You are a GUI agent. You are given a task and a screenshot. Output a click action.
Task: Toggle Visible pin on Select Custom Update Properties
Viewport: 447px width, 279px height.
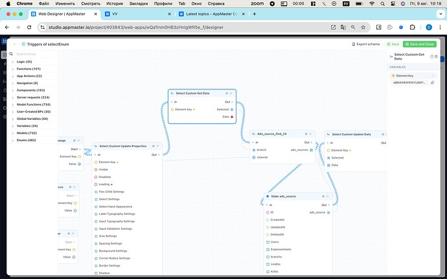tap(96, 170)
